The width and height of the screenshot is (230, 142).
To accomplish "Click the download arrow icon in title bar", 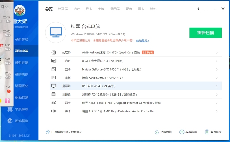I will click(199, 9).
